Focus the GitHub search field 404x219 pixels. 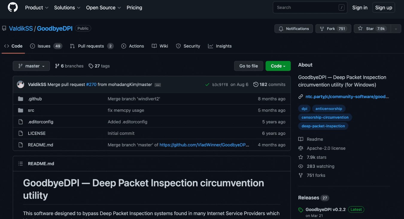point(310,7)
